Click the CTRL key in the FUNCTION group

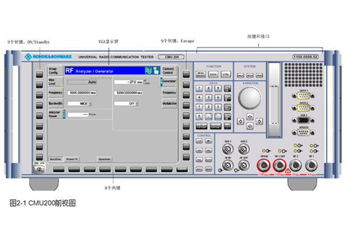pyautogui.click(x=226, y=74)
